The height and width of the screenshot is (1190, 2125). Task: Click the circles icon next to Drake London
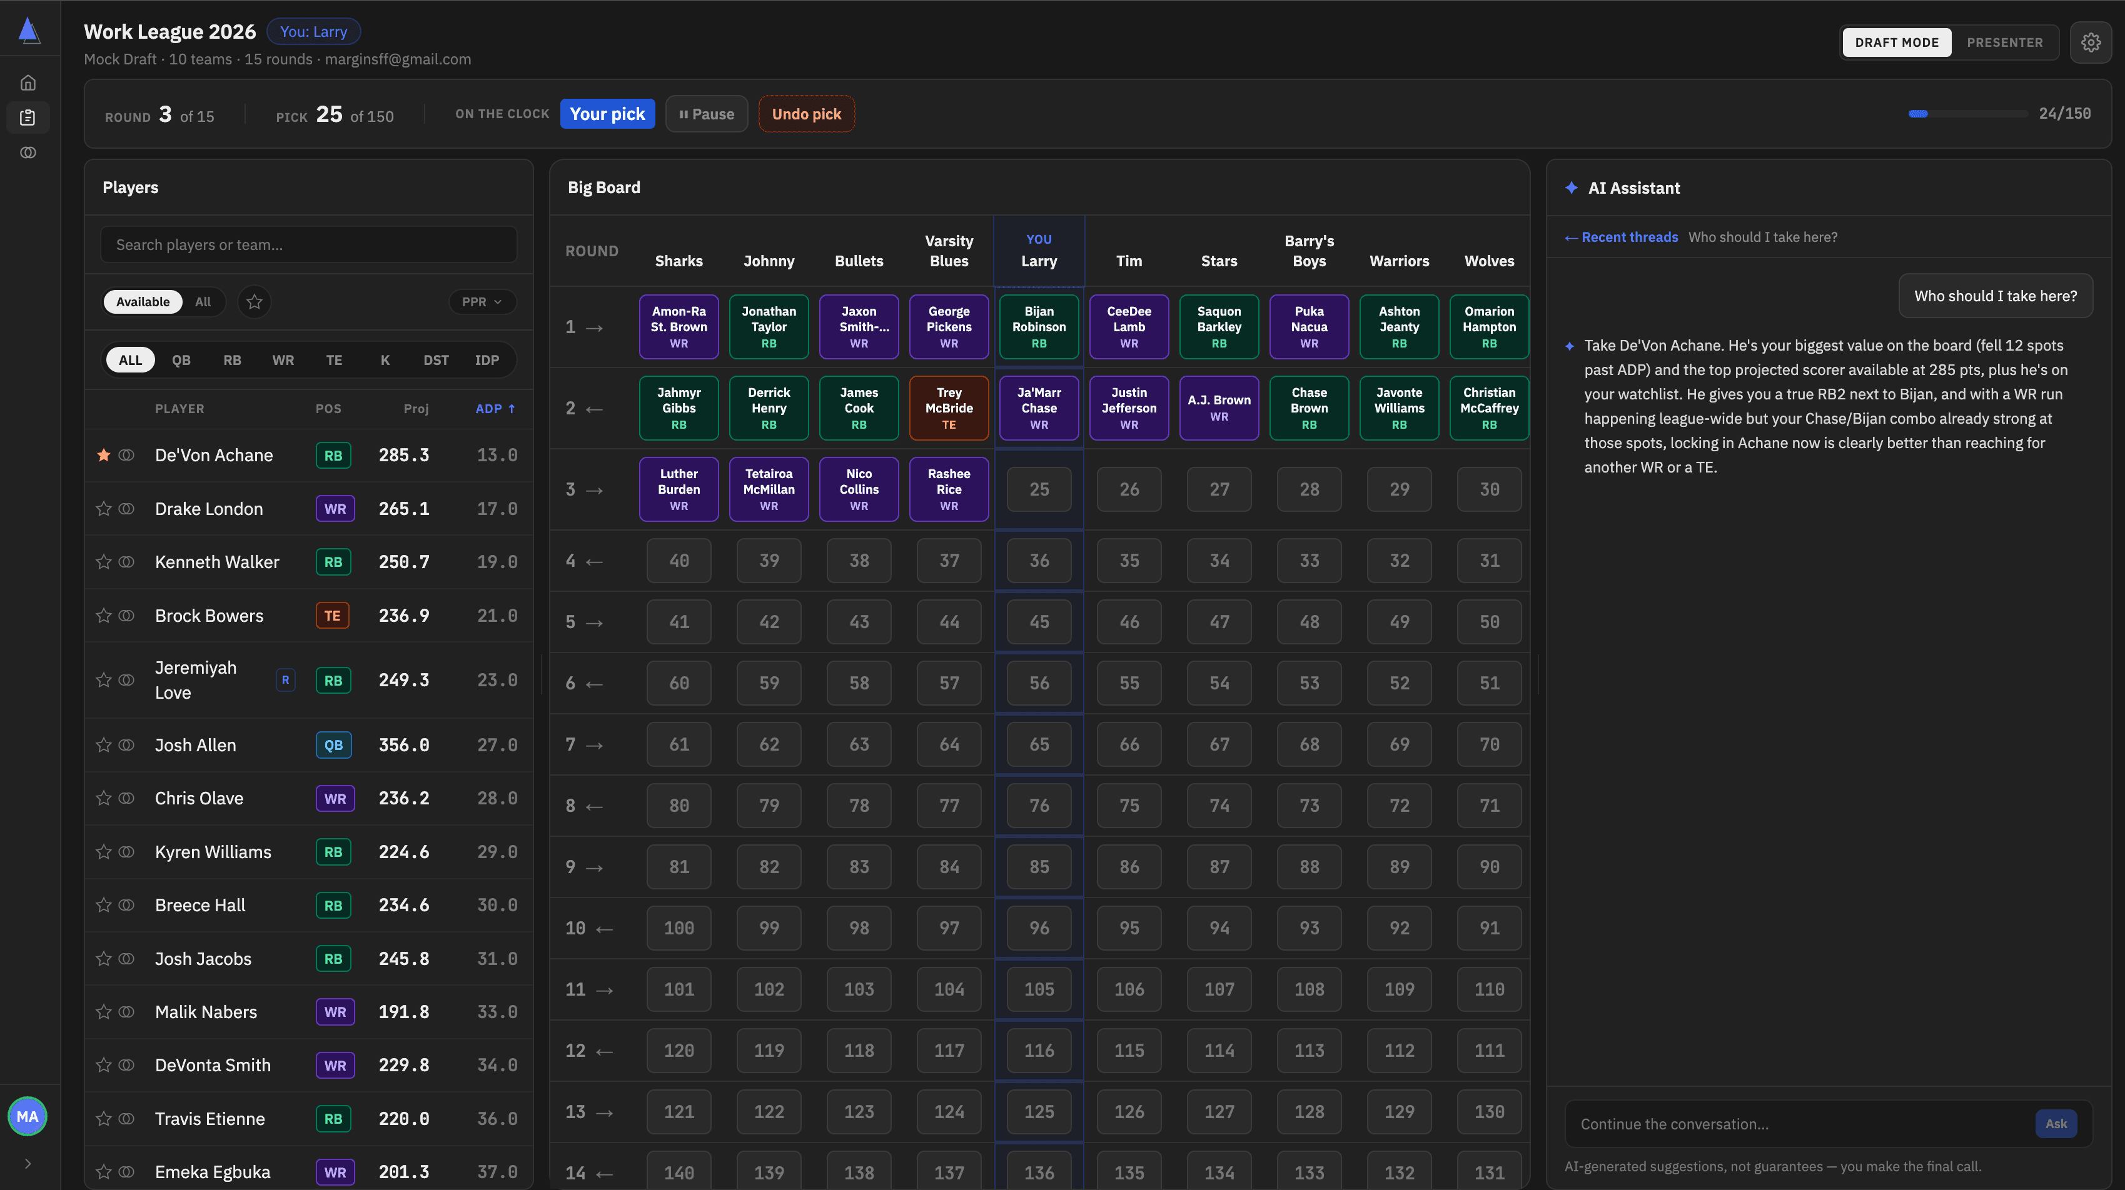(126, 509)
